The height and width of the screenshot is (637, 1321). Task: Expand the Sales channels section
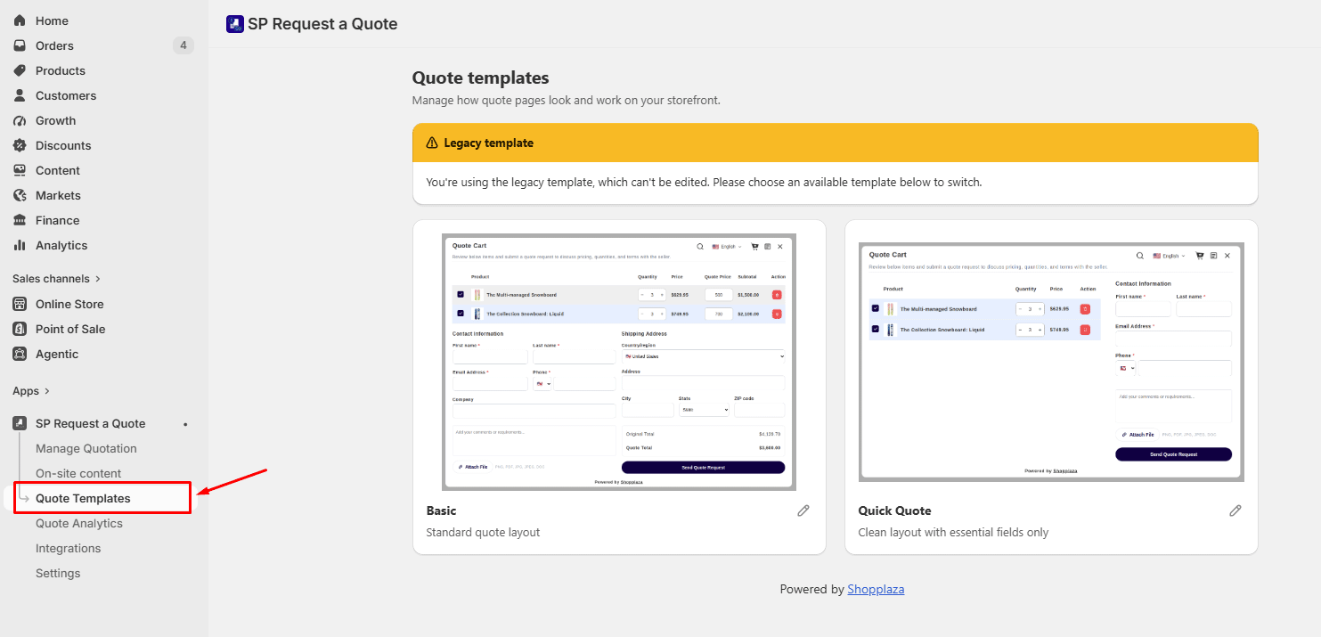point(56,279)
